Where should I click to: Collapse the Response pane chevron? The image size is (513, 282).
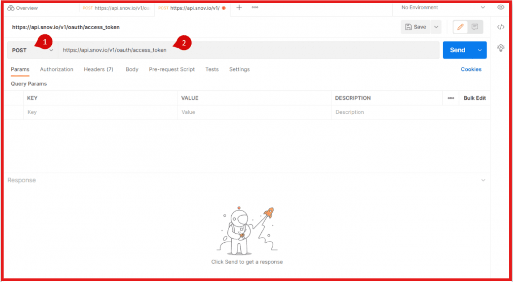(483, 180)
